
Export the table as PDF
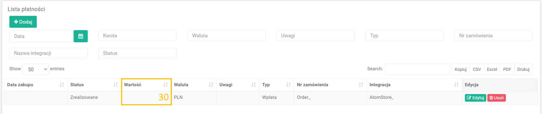pyautogui.click(x=507, y=69)
